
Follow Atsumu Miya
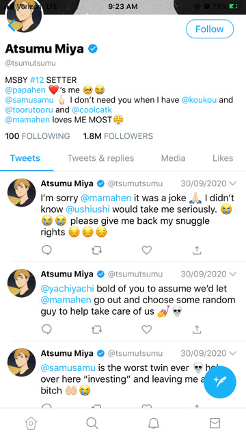click(x=210, y=29)
